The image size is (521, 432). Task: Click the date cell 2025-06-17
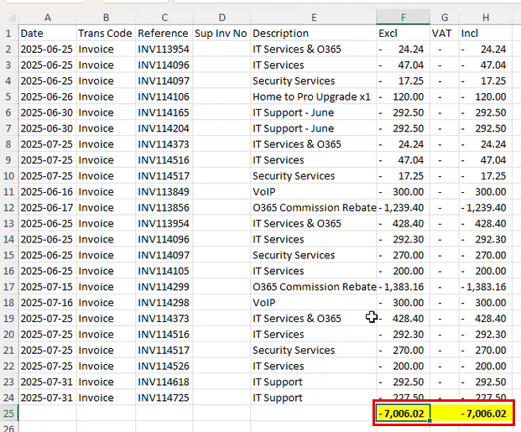(x=46, y=207)
